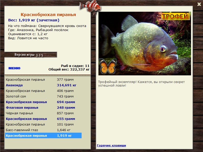Click the Вес: 1,919 кг (зачетная) text
This screenshot has width=203, height=152.
coord(34,20)
